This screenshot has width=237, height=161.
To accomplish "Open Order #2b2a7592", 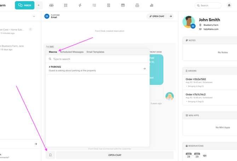I will 196,79.
